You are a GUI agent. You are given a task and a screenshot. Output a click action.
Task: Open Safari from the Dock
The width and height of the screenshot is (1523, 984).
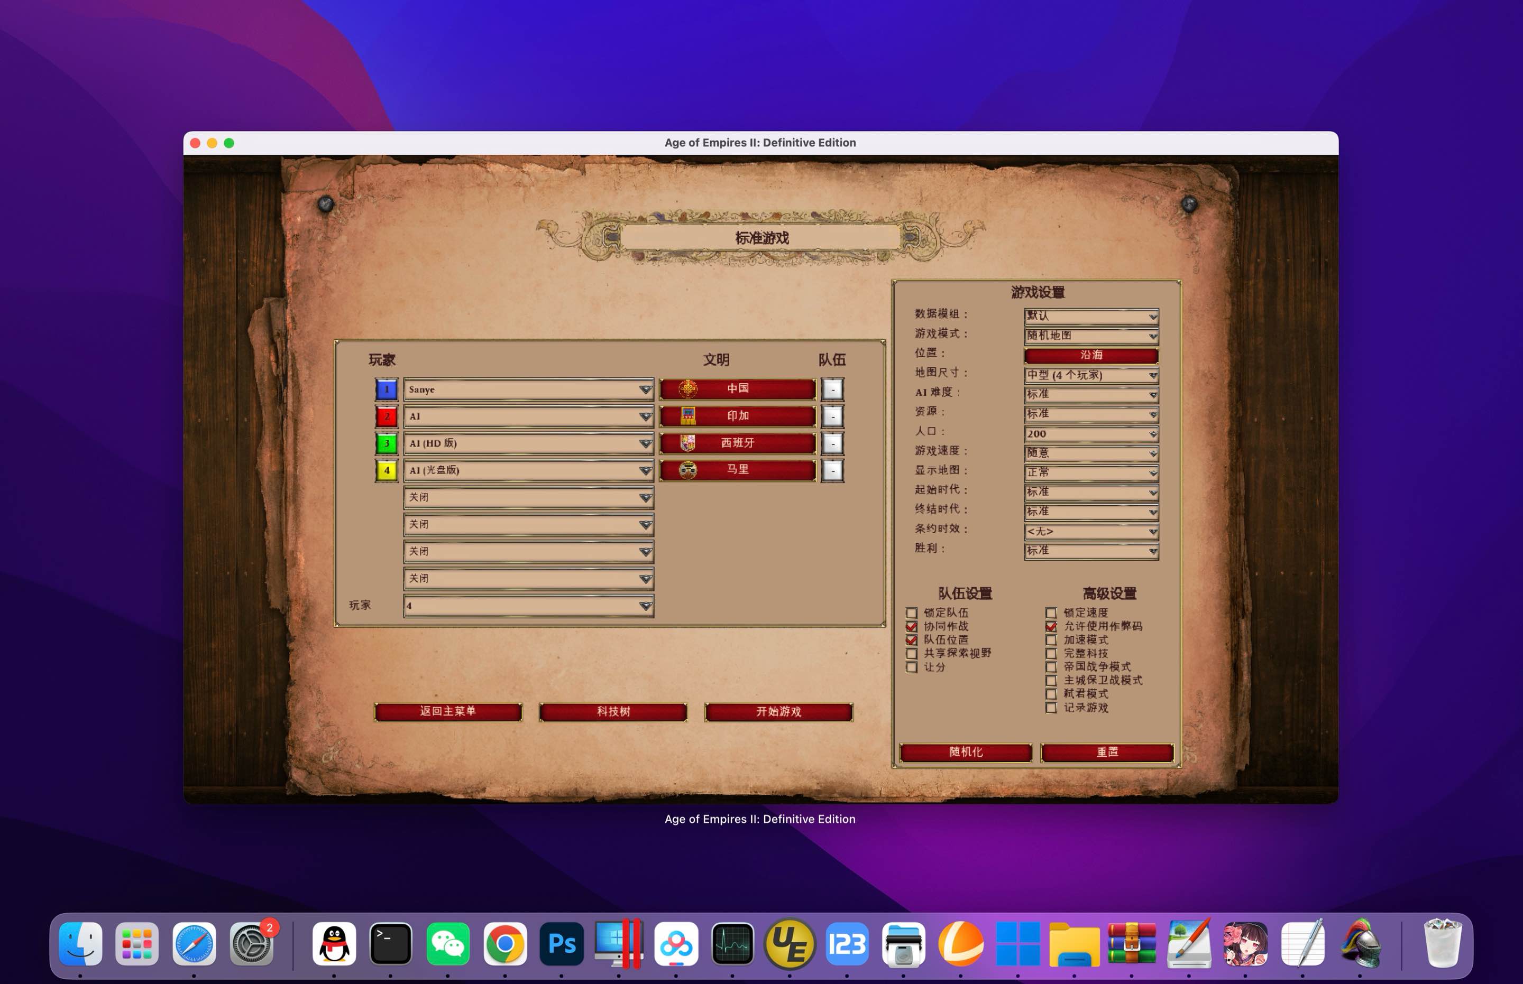194,944
